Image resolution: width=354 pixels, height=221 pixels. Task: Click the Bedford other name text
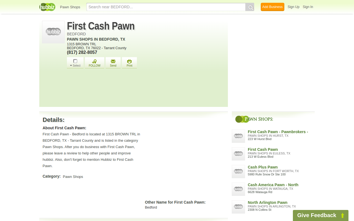click(151, 207)
